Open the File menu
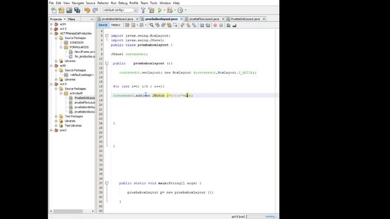 click(51, 3)
